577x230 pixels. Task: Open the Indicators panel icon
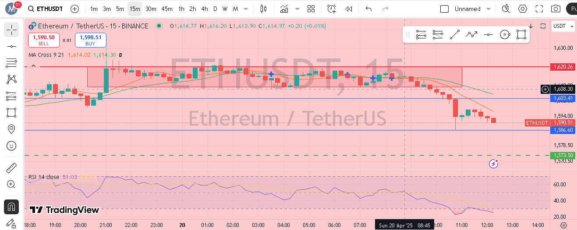[284, 9]
